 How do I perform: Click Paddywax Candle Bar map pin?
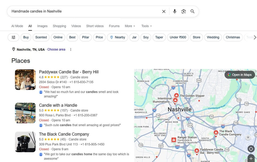[x=197, y=151]
